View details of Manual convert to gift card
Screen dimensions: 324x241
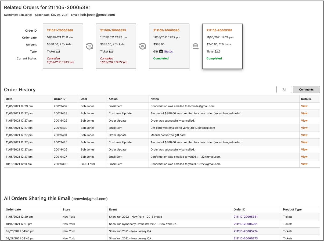[x=304, y=135]
